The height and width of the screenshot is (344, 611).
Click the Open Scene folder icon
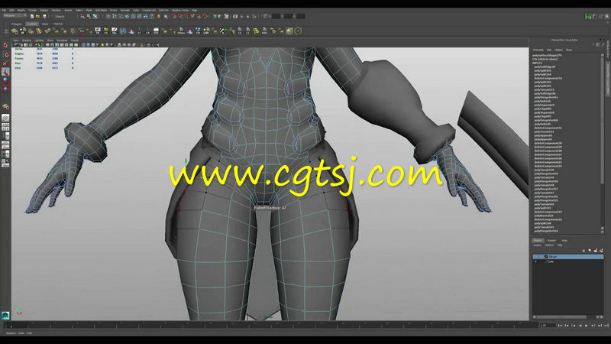[x=37, y=16]
